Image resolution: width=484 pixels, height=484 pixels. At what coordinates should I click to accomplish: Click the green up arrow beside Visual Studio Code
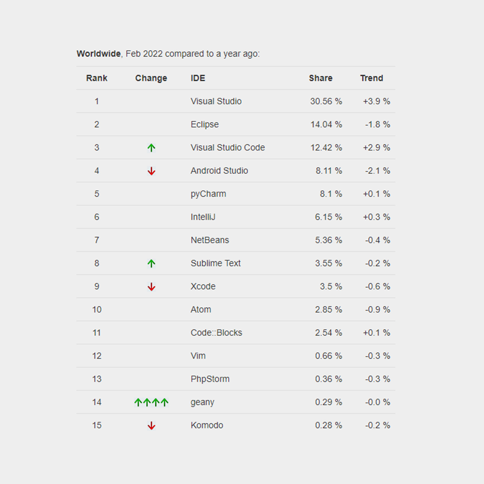151,148
